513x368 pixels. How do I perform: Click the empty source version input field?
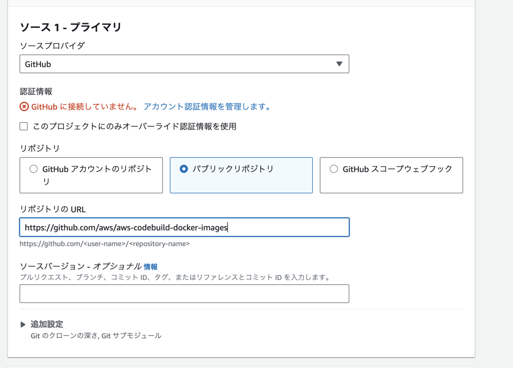(184, 294)
